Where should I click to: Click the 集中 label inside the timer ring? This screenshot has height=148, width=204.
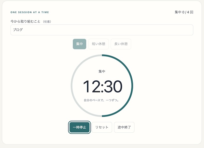click(102, 71)
